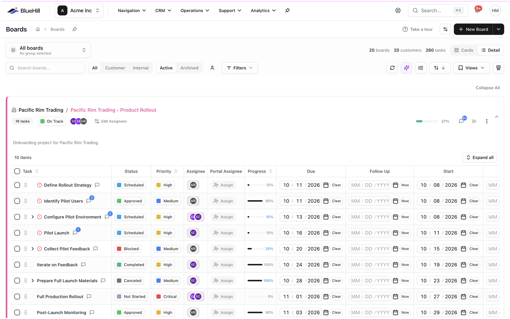The width and height of the screenshot is (510, 319).
Task: Expand Collect Pilot Feedback subtasks
Action: tap(33, 249)
